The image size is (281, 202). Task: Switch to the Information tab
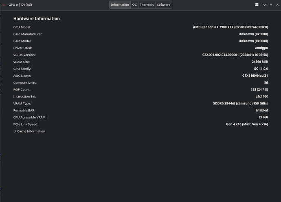coord(120,4)
